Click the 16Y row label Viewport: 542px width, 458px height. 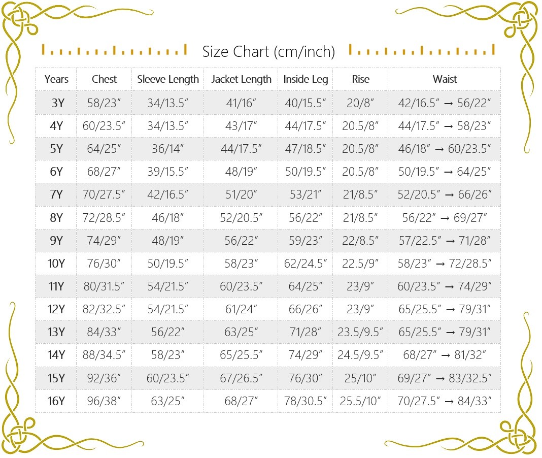click(56, 401)
